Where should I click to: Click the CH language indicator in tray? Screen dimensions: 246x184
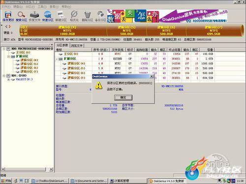click(x=233, y=181)
